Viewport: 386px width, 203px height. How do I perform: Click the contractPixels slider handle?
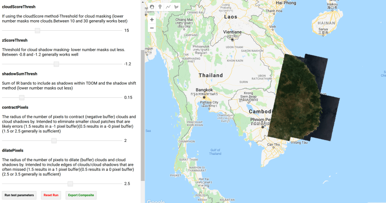54,141
